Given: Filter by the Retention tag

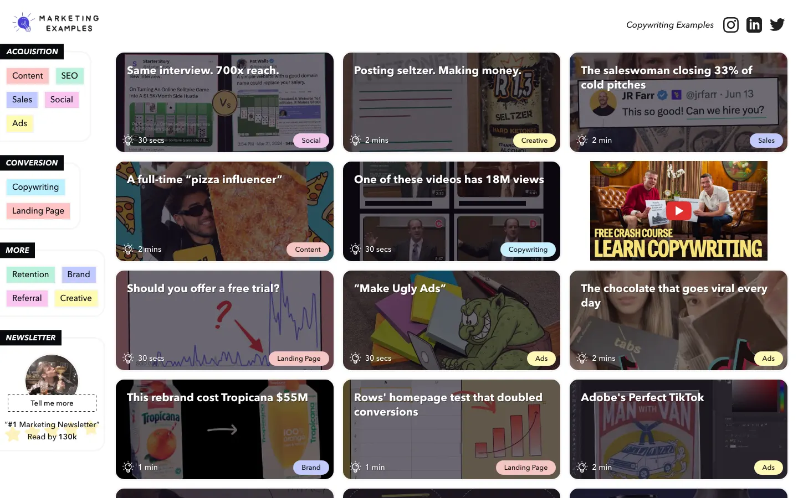Looking at the screenshot, I should (30, 274).
